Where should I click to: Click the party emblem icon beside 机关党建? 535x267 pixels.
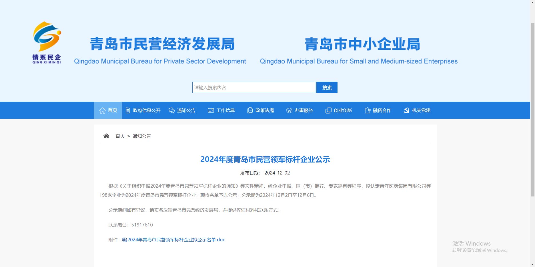pyautogui.click(x=406, y=111)
